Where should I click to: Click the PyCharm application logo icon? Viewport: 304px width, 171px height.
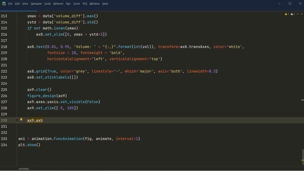coord(4,3)
